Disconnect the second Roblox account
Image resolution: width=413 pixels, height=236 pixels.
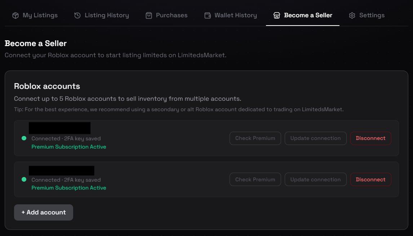(370, 180)
